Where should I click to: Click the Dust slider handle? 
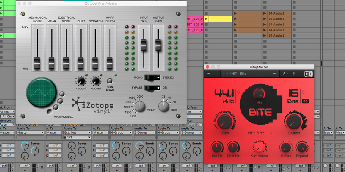point(81,63)
